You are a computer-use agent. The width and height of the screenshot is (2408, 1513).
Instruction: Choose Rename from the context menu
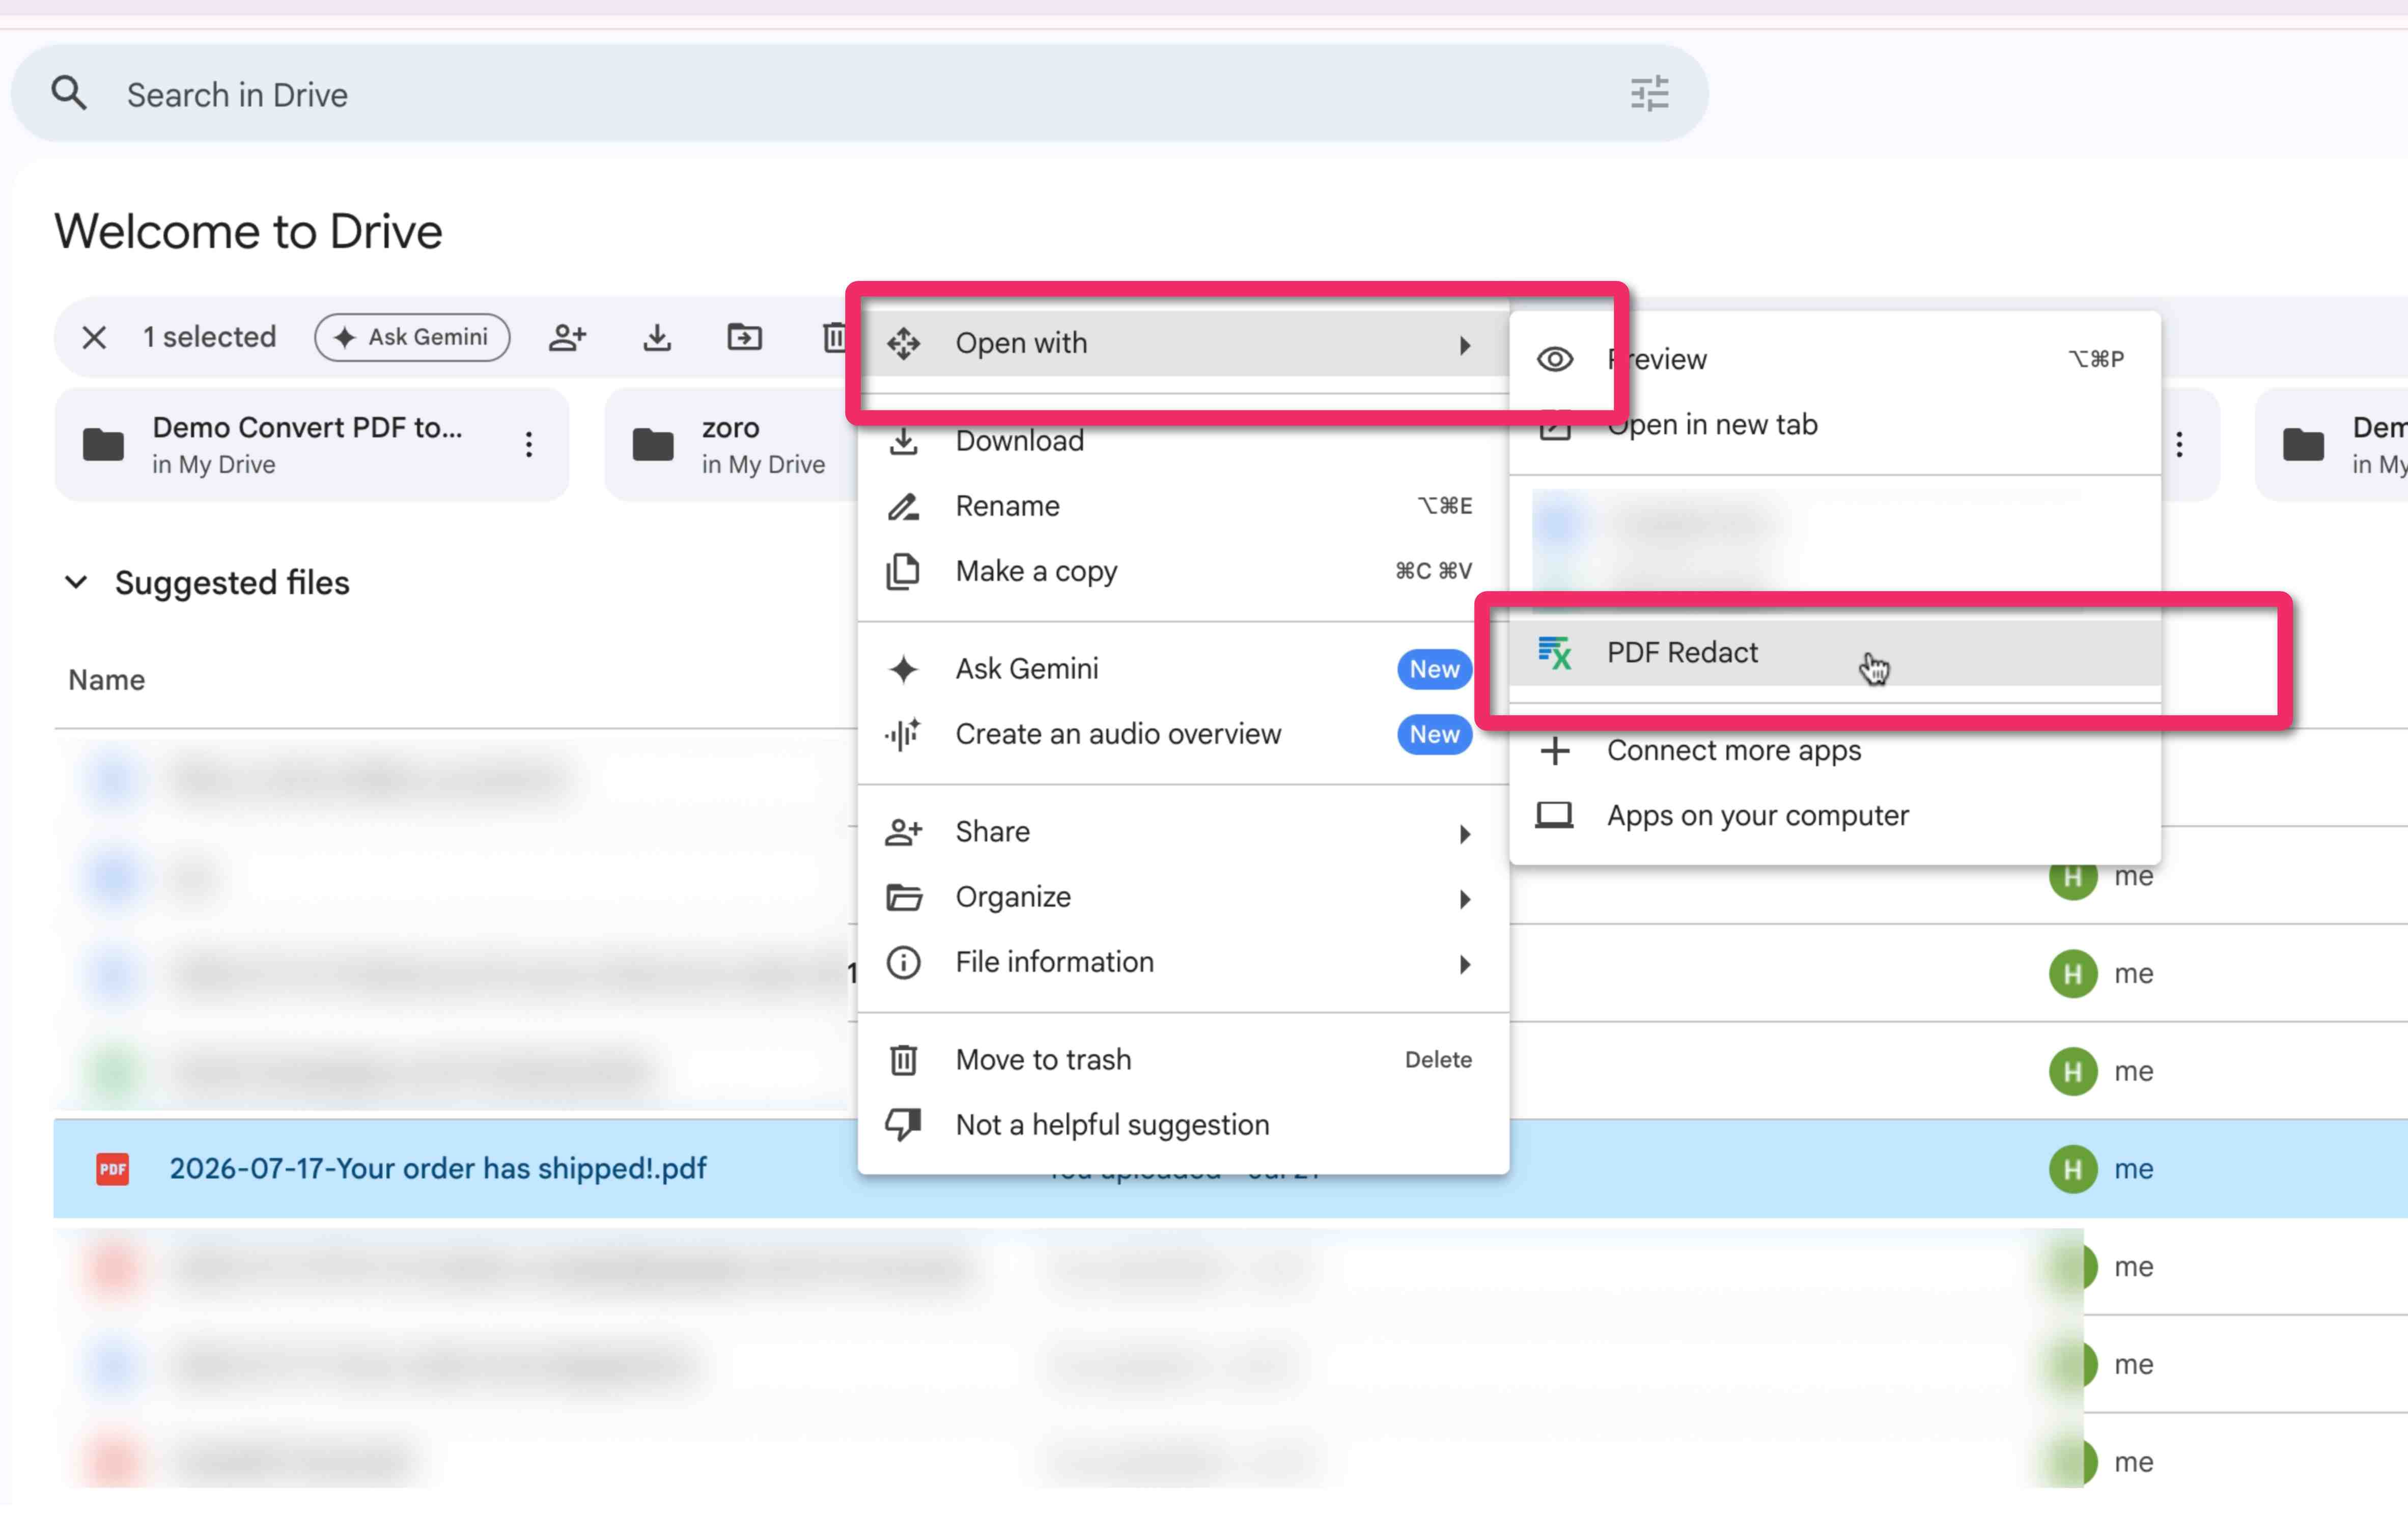click(x=1183, y=506)
